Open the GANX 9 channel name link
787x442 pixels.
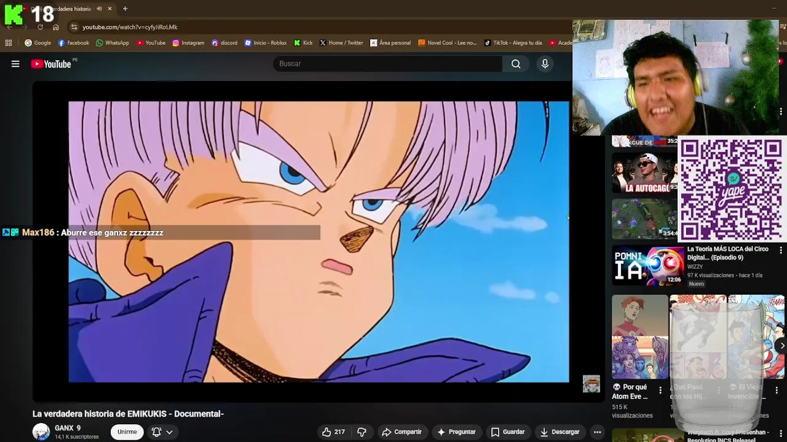pyautogui.click(x=68, y=428)
